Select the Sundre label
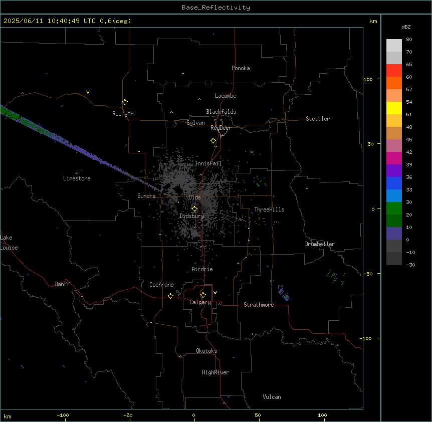Screen dimensions: 432x422 pos(146,196)
